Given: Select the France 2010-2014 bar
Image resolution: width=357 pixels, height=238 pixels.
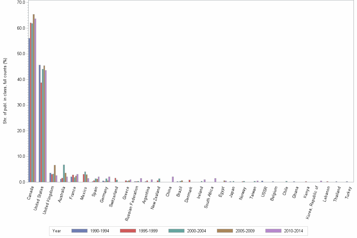Looking at the screenshot, I should (x=77, y=179).
